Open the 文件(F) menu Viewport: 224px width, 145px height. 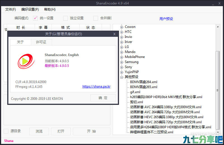(x=10, y=9)
